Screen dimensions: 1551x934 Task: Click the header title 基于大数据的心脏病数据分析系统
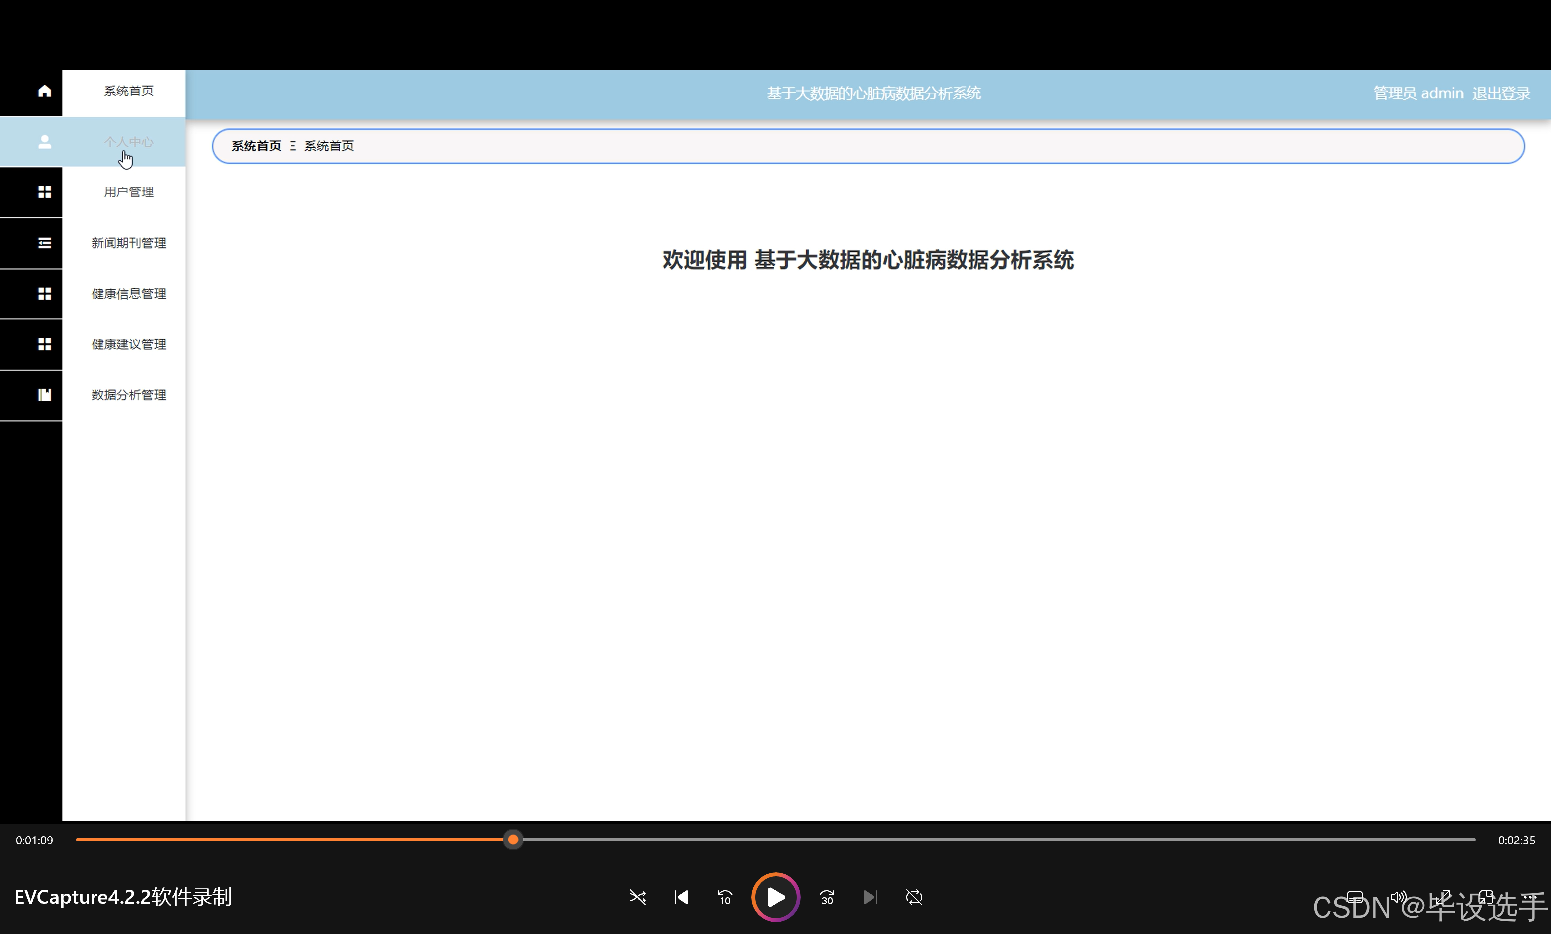[873, 93]
